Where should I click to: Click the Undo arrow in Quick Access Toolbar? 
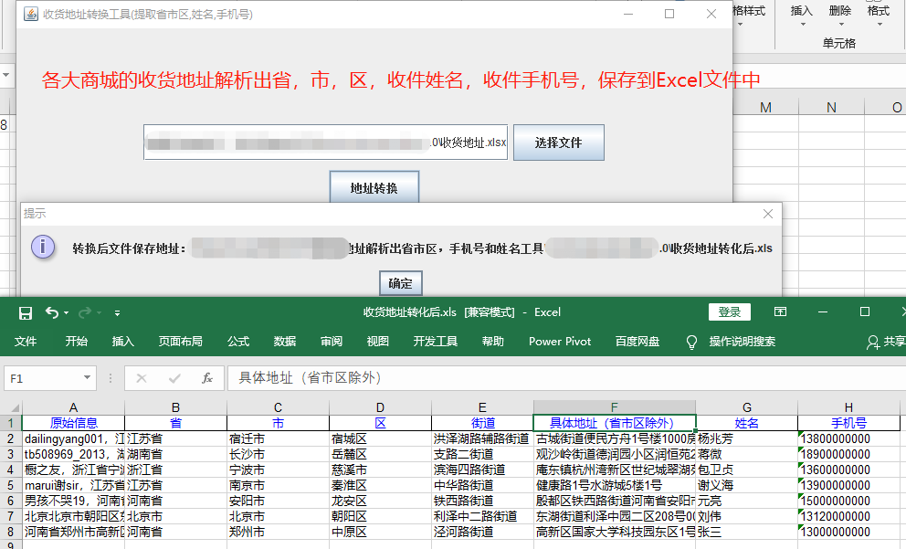coord(51,312)
